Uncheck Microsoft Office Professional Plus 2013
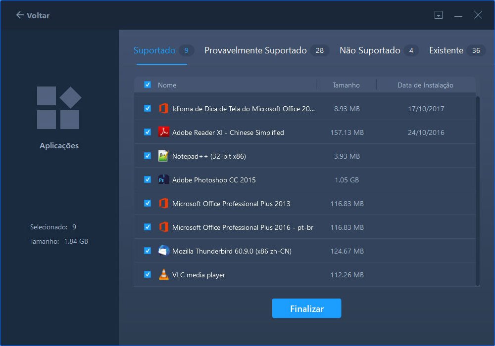Image resolution: width=495 pixels, height=346 pixels. pos(148,203)
